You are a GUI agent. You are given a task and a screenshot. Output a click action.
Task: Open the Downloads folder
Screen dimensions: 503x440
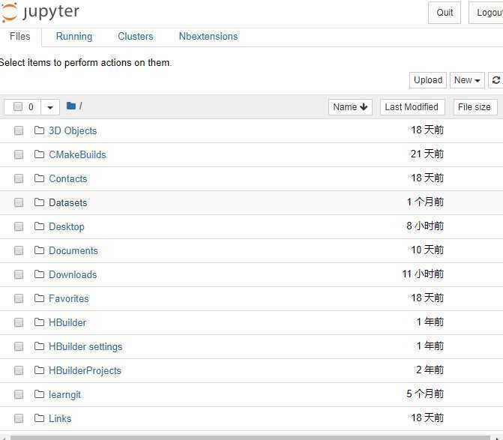pyautogui.click(x=73, y=275)
